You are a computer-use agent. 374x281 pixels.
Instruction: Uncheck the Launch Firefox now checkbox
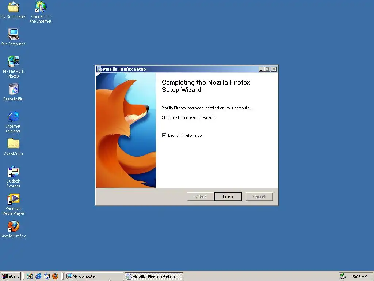pos(164,135)
